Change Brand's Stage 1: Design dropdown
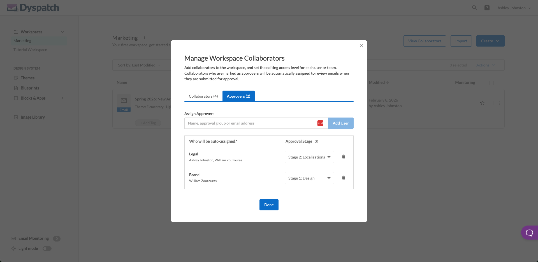Image resolution: width=538 pixels, height=262 pixels. click(x=309, y=178)
